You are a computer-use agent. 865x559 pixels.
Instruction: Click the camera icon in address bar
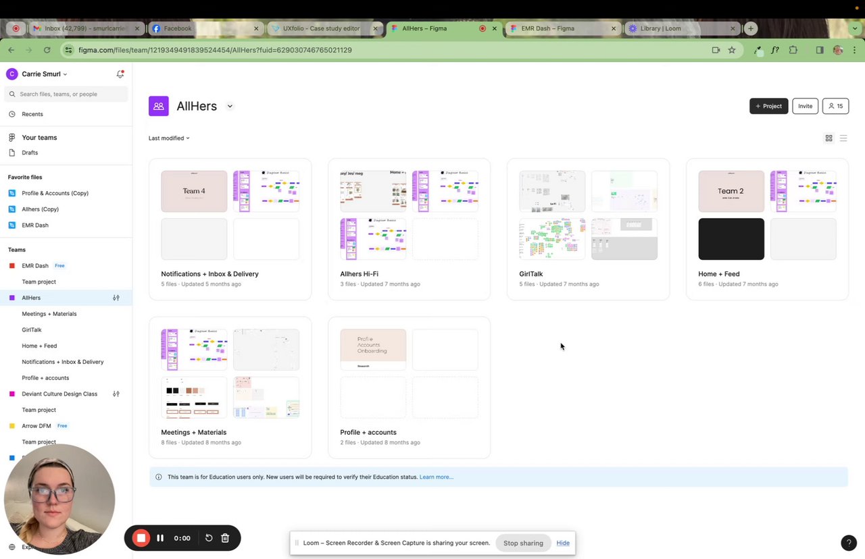[x=716, y=50]
